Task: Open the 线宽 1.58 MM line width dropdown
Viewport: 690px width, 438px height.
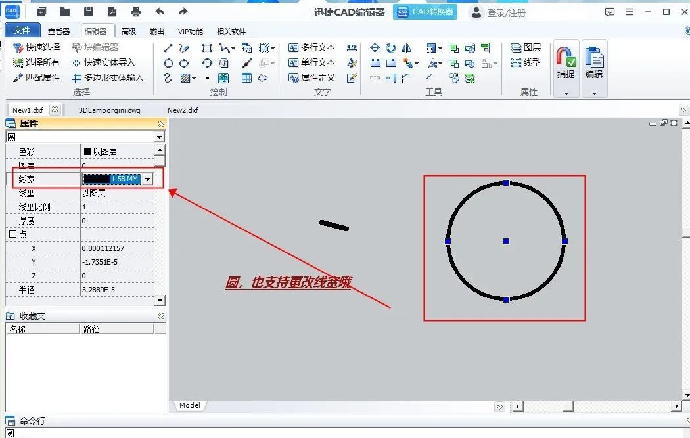Action: click(x=148, y=179)
